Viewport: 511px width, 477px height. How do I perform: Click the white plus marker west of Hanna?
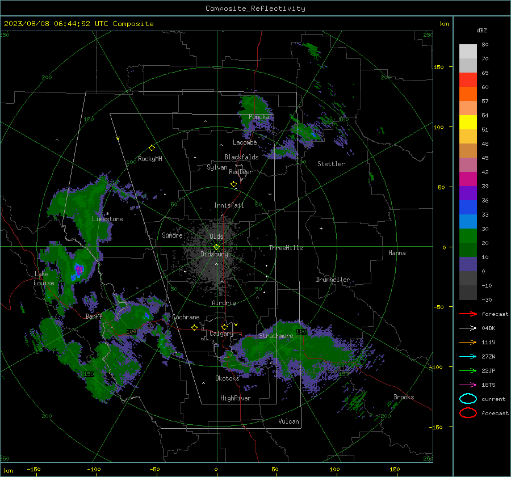[x=321, y=228]
